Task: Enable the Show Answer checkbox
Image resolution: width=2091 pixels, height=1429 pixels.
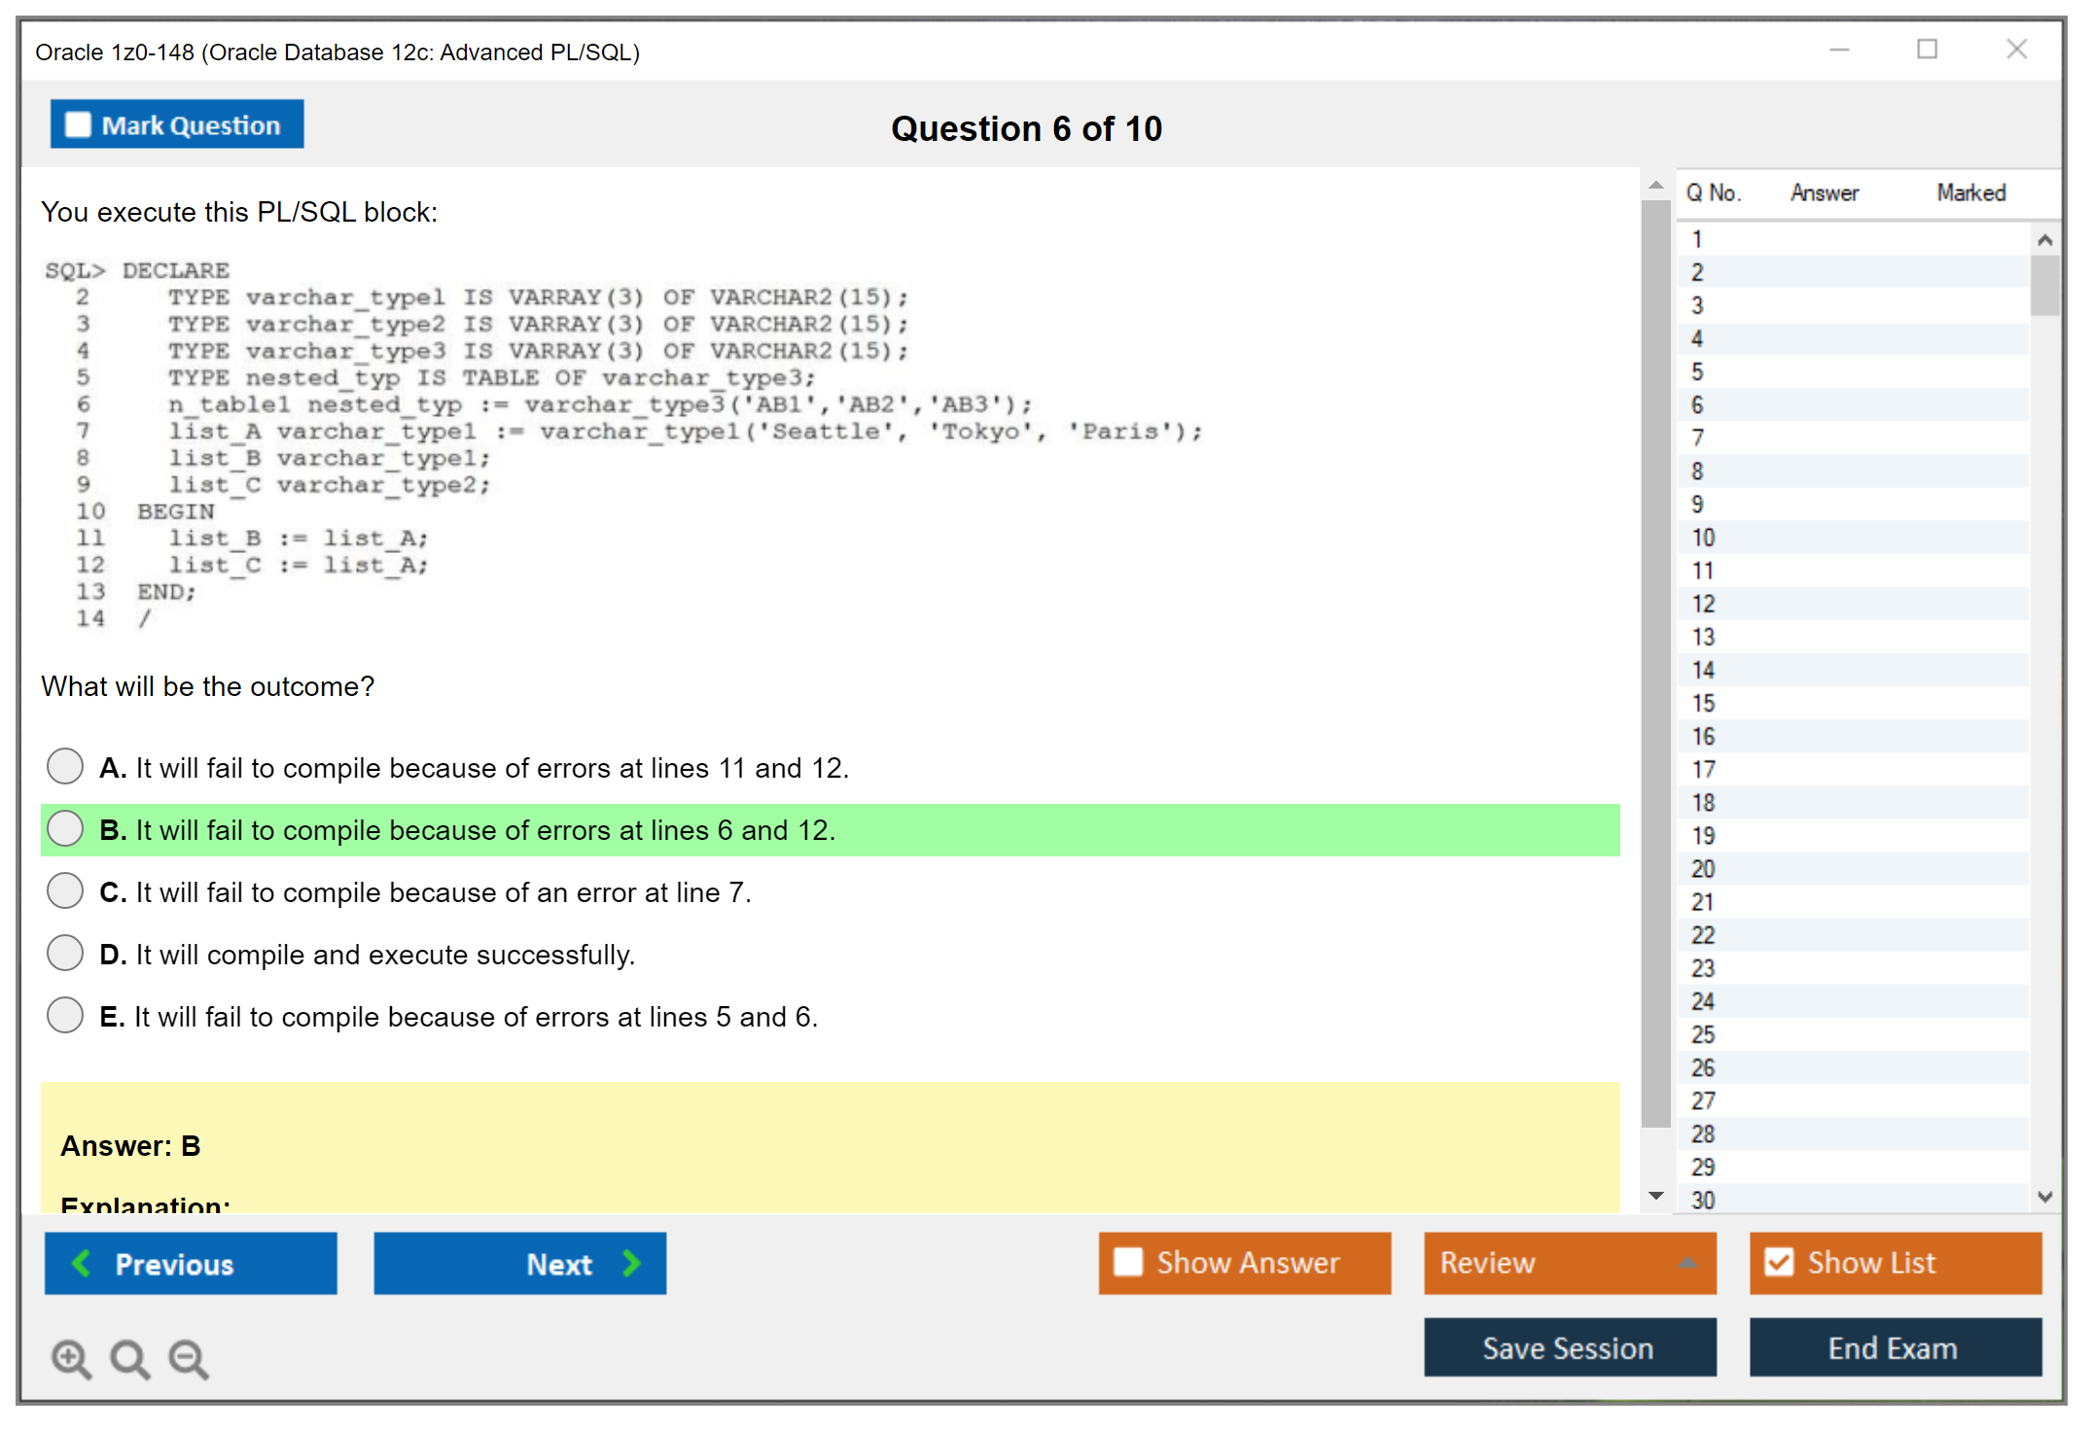Action: pos(1128,1262)
